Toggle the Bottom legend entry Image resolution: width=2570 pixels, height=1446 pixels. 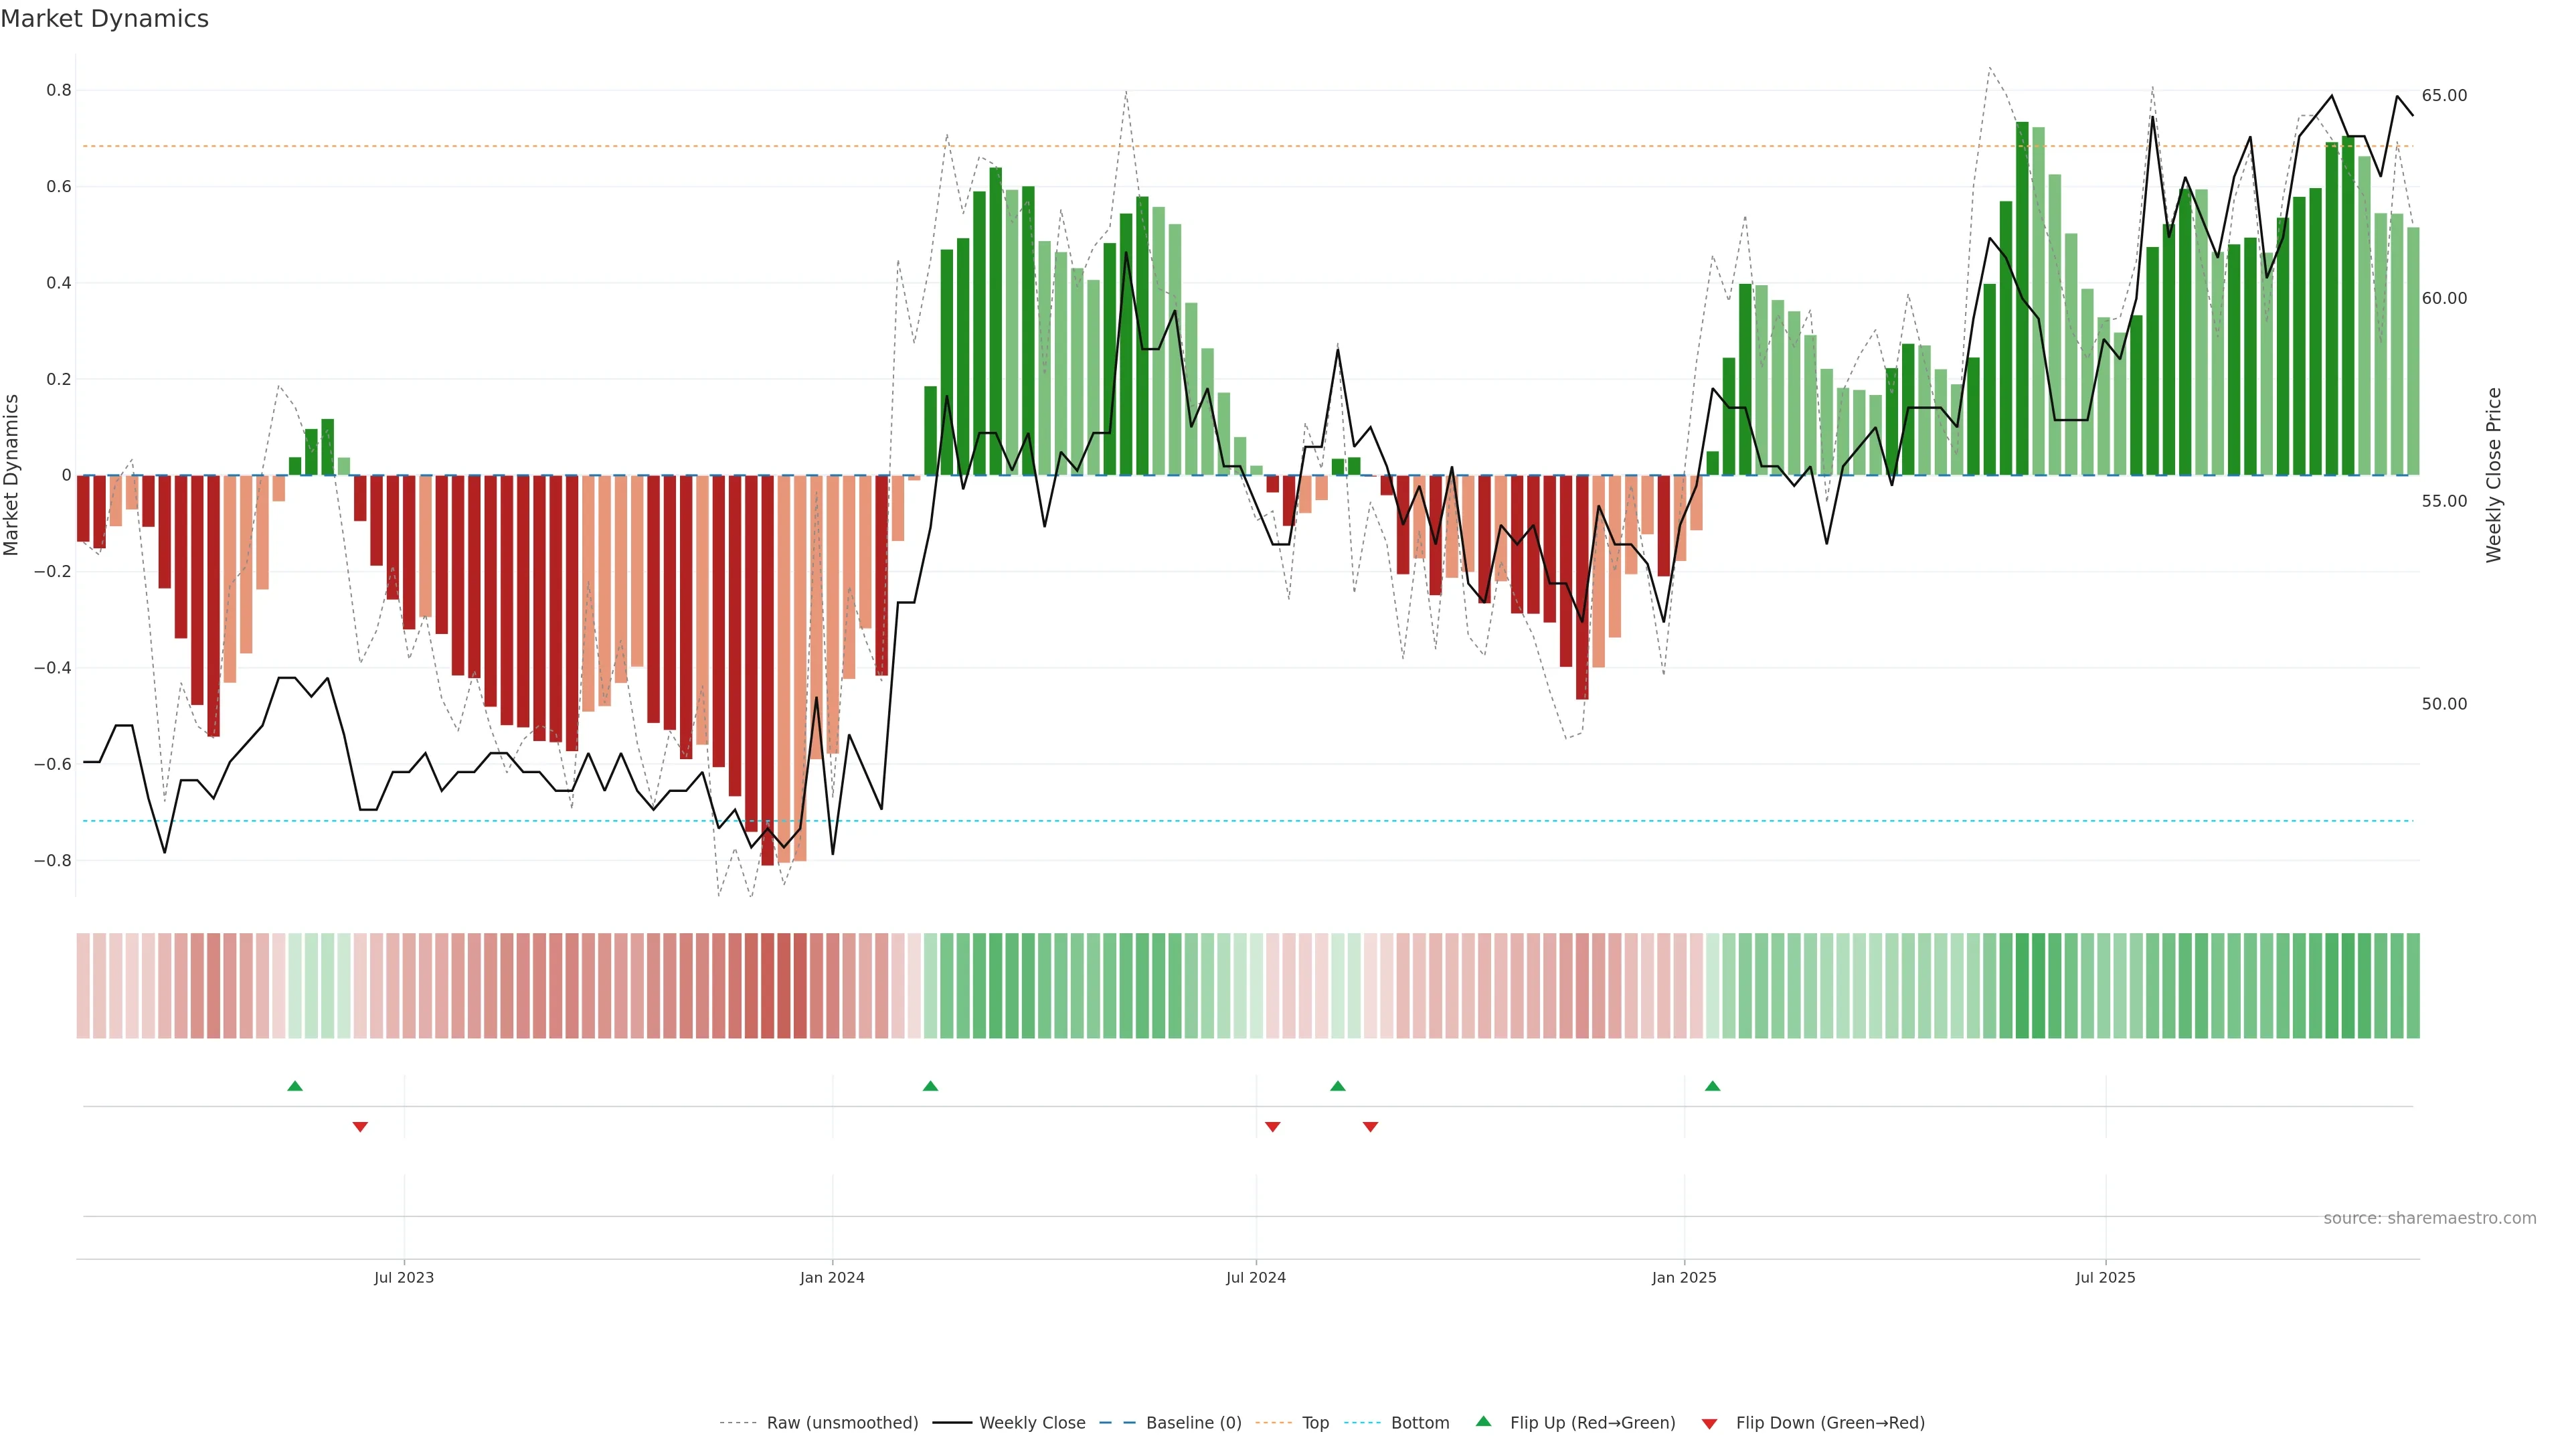click(x=1420, y=1423)
